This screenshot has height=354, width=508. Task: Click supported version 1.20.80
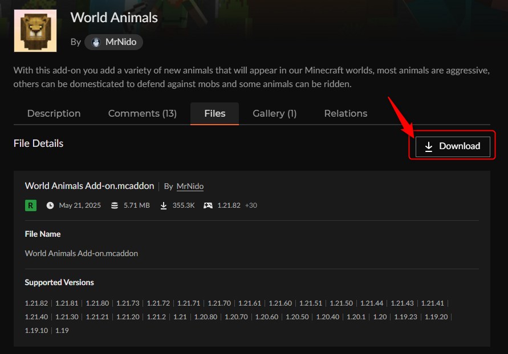(x=206, y=317)
